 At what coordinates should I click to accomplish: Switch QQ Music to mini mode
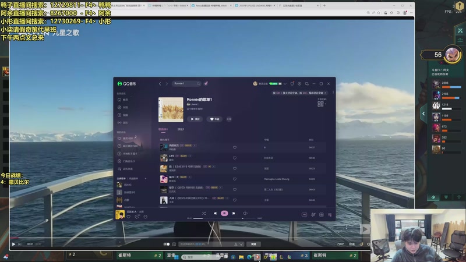click(307, 84)
